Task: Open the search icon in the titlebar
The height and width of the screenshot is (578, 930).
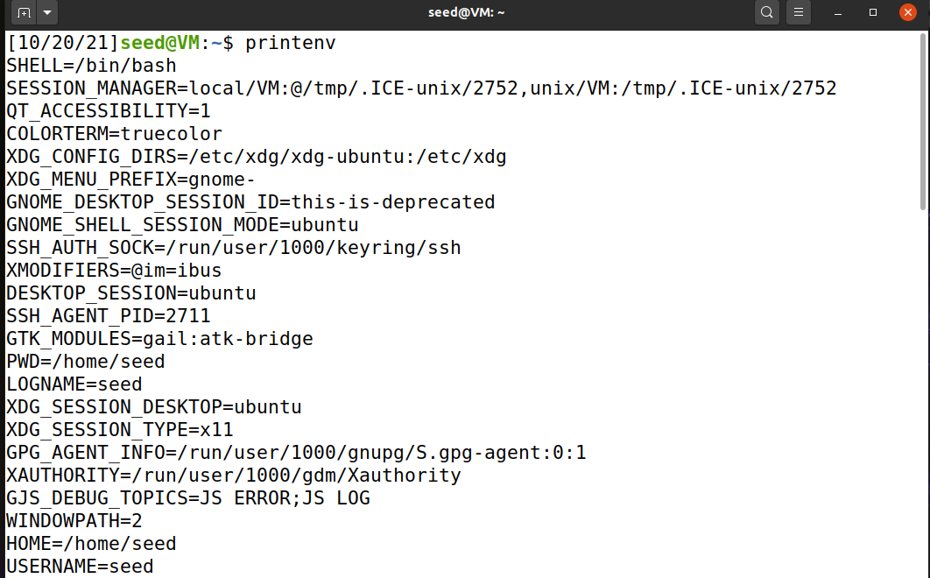Action: 766,12
